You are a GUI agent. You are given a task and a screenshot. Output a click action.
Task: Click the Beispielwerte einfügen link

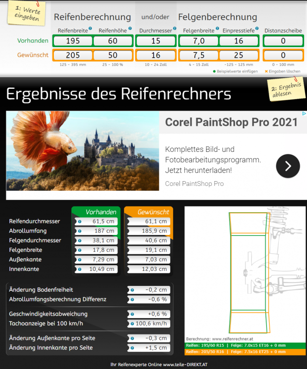(x=236, y=71)
